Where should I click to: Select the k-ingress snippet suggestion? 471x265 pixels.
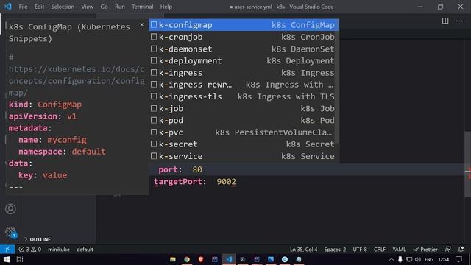coord(242,73)
